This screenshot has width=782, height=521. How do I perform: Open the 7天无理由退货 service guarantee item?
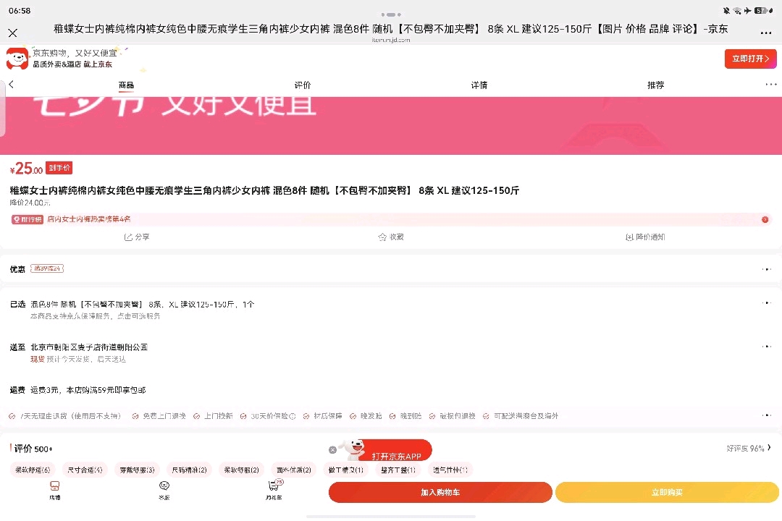(x=65, y=416)
